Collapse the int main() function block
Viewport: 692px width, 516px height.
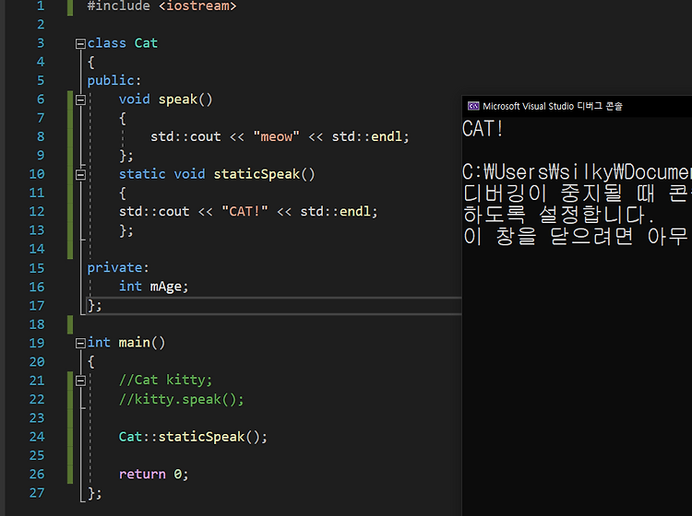click(x=80, y=344)
